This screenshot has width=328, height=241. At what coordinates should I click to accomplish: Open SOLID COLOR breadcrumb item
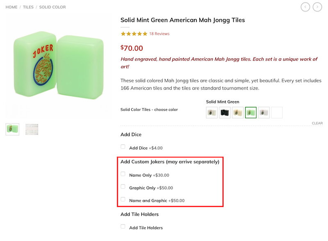tap(52, 7)
